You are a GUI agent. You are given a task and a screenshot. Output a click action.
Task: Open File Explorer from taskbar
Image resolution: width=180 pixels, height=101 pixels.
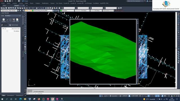25,99
